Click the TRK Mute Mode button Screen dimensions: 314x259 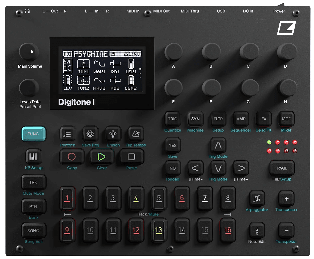(33, 182)
